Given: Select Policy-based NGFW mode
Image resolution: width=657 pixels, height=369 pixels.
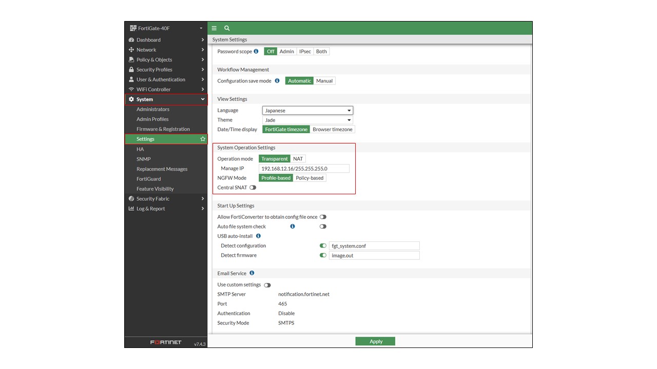Looking at the screenshot, I should click(x=310, y=178).
